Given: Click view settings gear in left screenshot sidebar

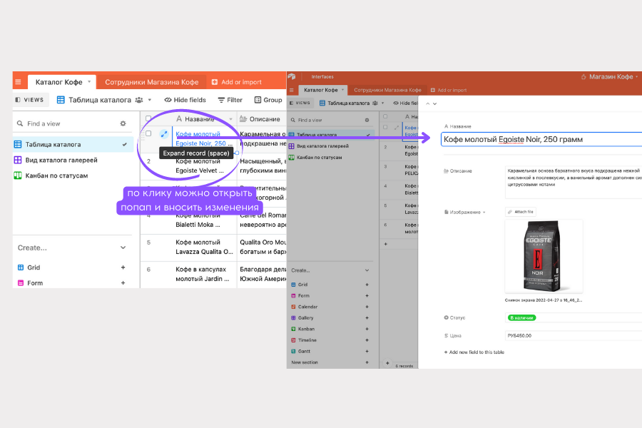Looking at the screenshot, I should point(123,123).
